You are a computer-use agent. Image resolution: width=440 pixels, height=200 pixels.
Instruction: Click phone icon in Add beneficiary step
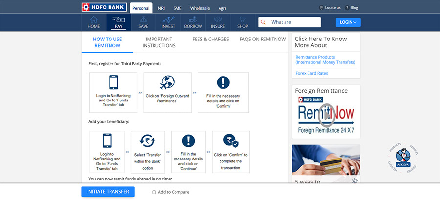point(107,140)
